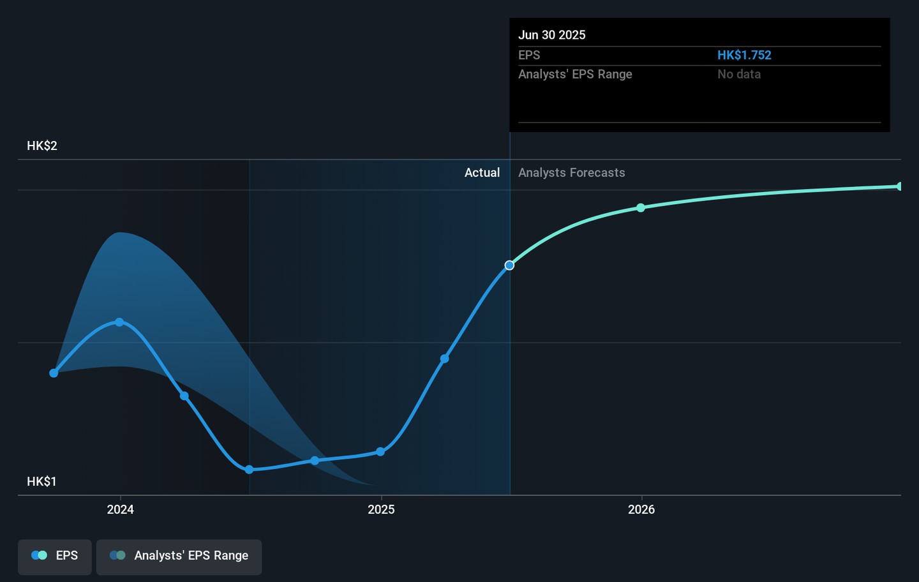Click the EPS data point above the 2025 tick
Viewport: 919px width, 582px height.
click(380, 452)
